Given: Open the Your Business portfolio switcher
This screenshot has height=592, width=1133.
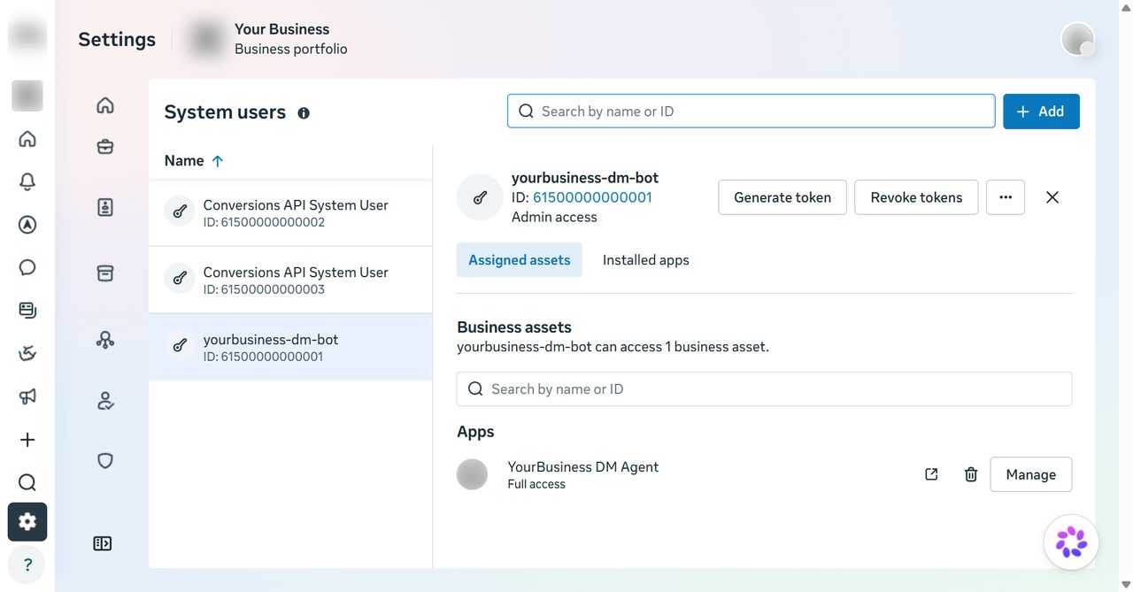Looking at the screenshot, I should pyautogui.click(x=270, y=39).
